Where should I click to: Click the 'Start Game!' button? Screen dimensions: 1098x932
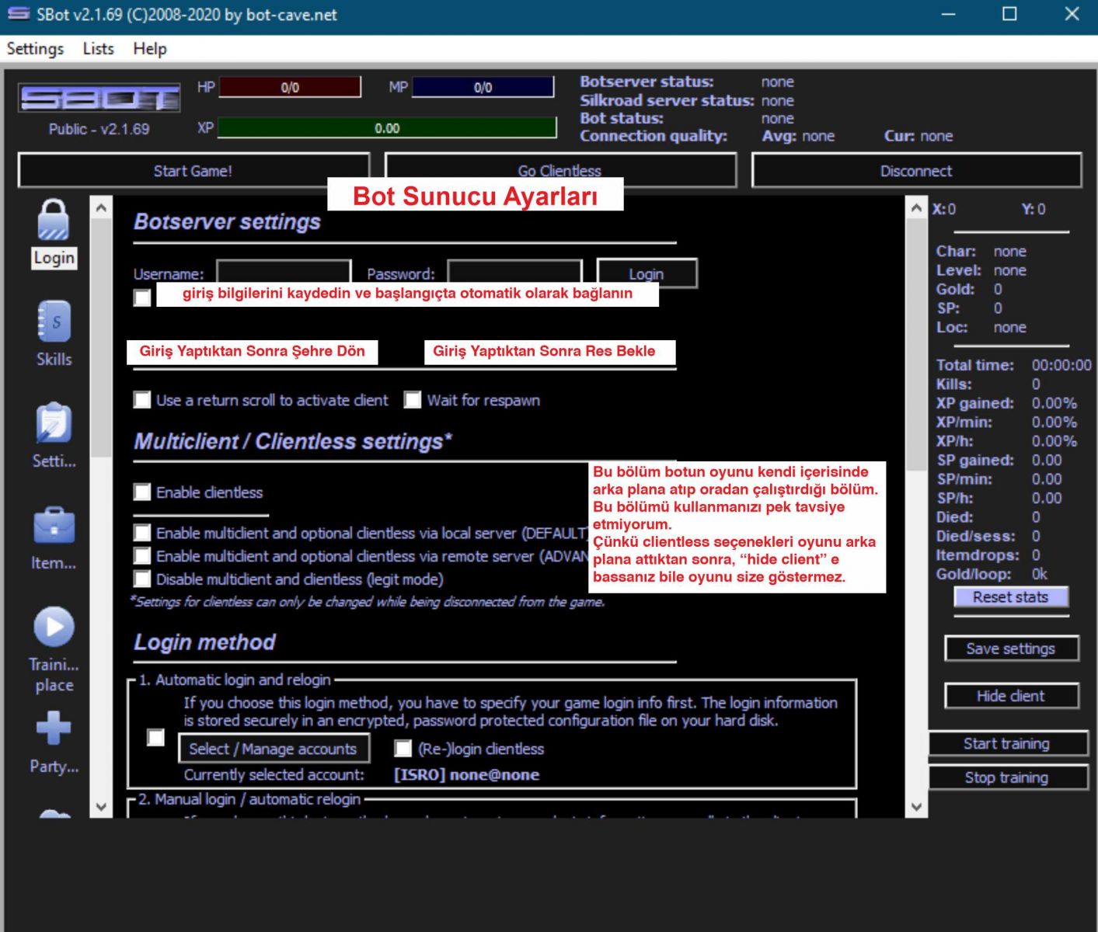pos(193,170)
